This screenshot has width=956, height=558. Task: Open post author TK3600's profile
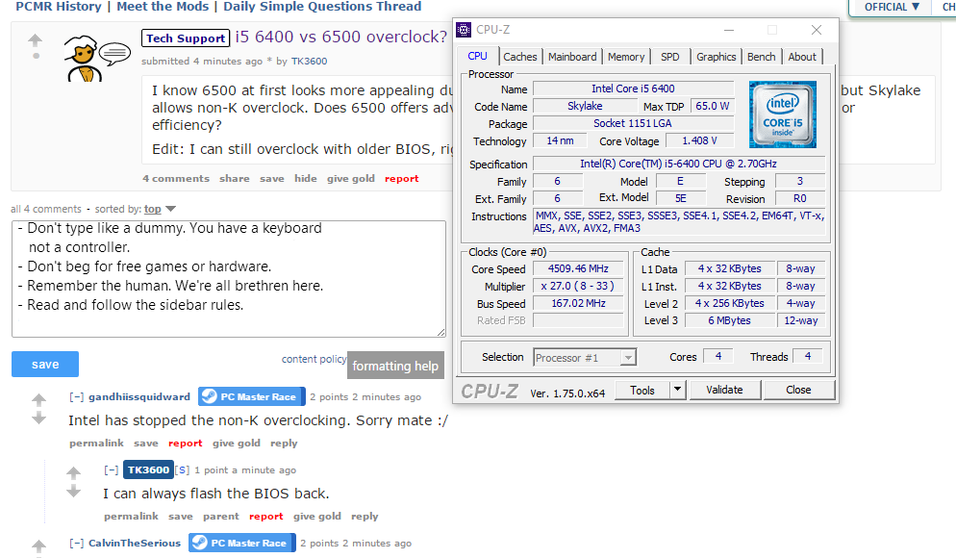pyautogui.click(x=309, y=61)
